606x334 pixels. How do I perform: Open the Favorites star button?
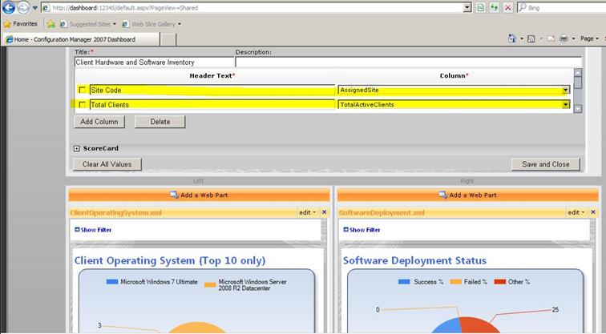20,24
